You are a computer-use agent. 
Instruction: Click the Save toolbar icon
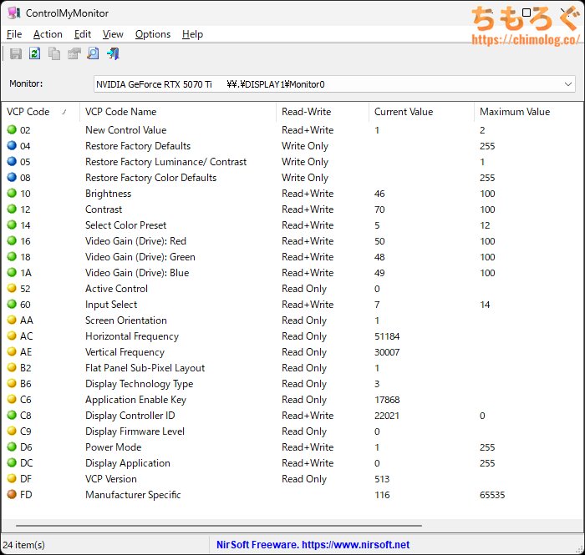tap(16, 53)
